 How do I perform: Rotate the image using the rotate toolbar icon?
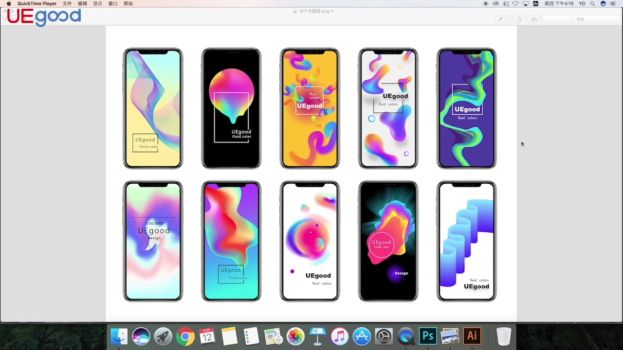[x=519, y=19]
